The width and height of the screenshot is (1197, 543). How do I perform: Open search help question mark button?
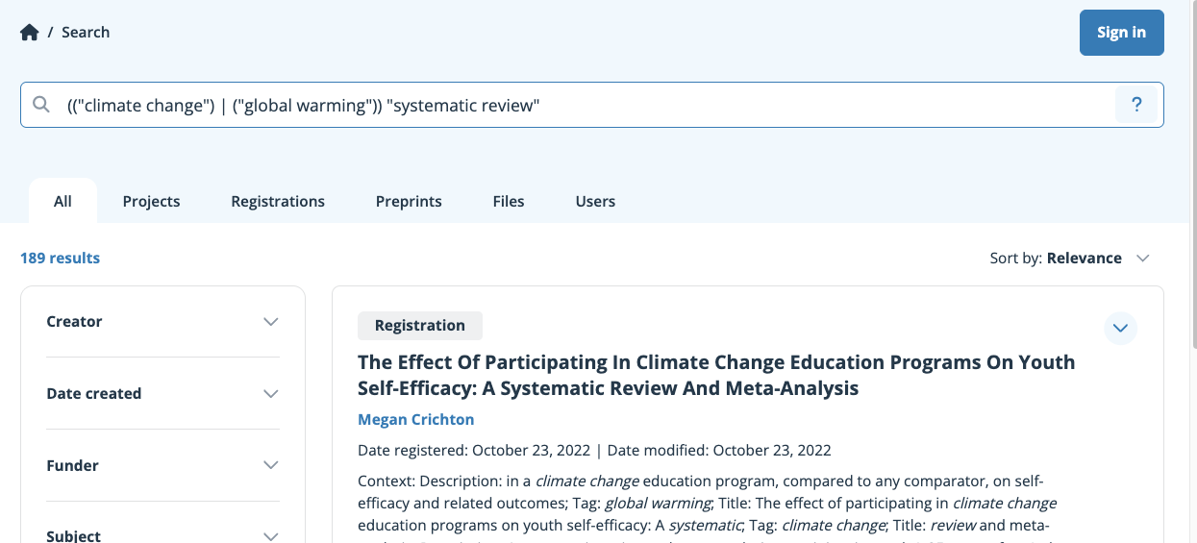1136,105
